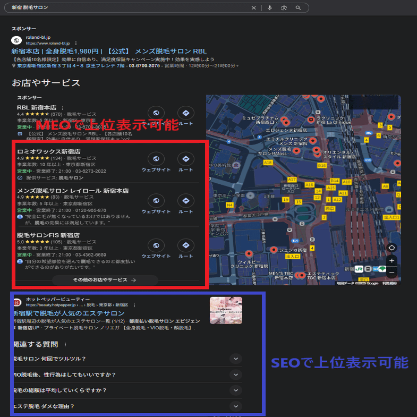This screenshot has height=417, width=417.
Task: Open image search with the camera lens icon
Action: click(284, 8)
